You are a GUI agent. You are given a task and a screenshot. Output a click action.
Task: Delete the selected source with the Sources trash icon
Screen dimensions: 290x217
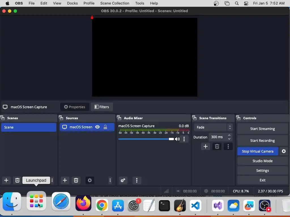76,180
